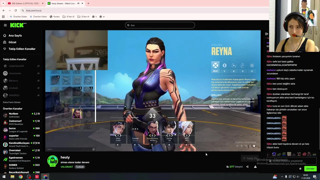Open File Explorer from the taskbar
The width and height of the screenshot is (320, 180).
(12, 177)
